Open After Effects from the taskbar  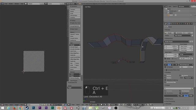46,108
